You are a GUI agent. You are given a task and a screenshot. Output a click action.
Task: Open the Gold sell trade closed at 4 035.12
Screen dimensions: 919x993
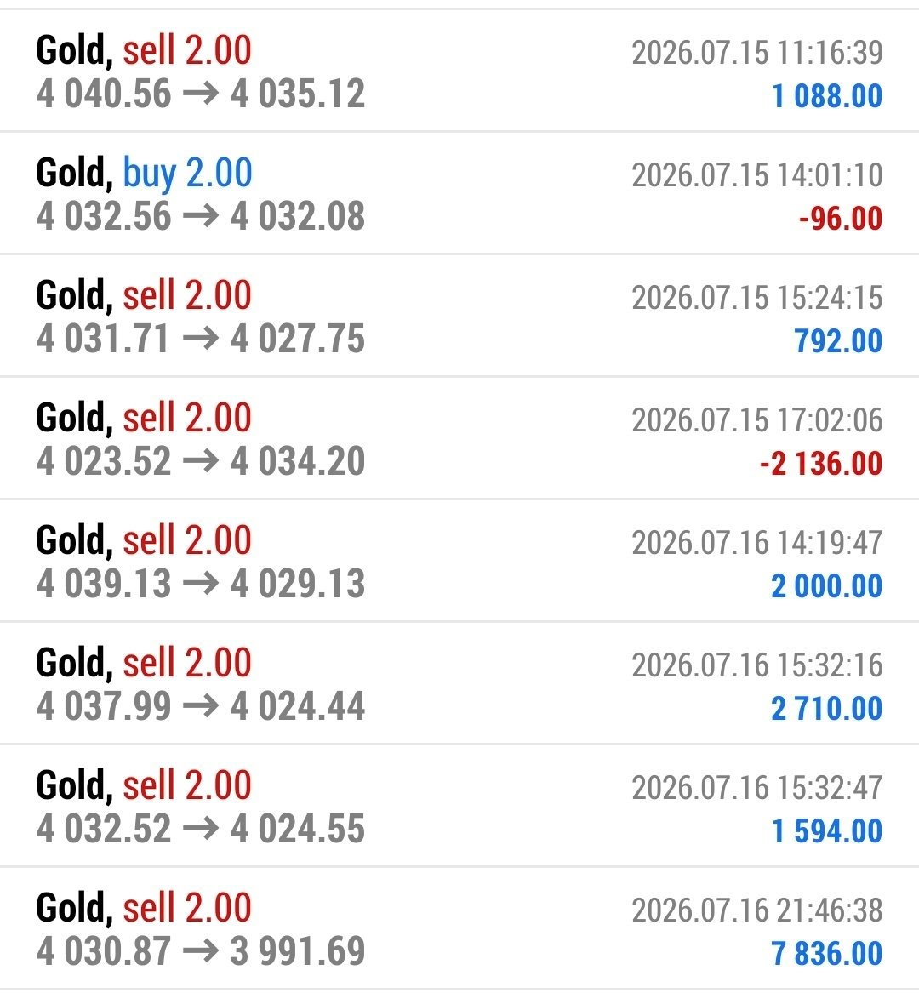click(x=459, y=71)
